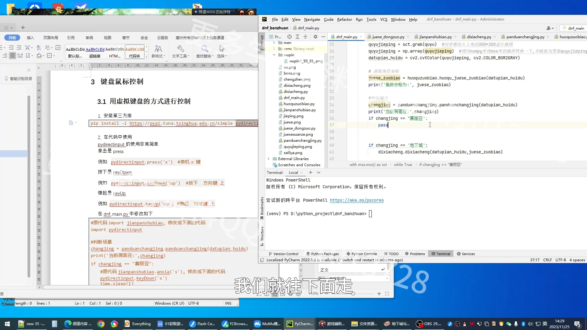Switch to dixiacheng.py editor tab

coord(479,37)
